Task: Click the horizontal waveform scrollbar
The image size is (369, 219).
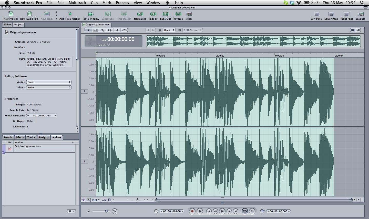Action: (254, 200)
